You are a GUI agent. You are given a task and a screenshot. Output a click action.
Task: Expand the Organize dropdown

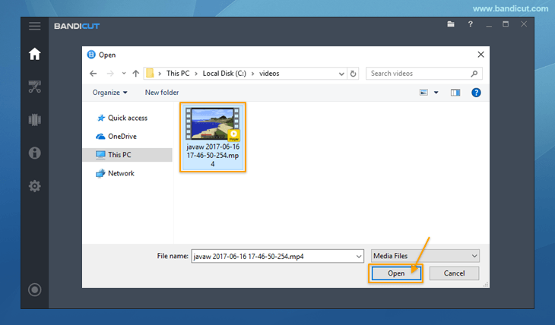point(109,93)
